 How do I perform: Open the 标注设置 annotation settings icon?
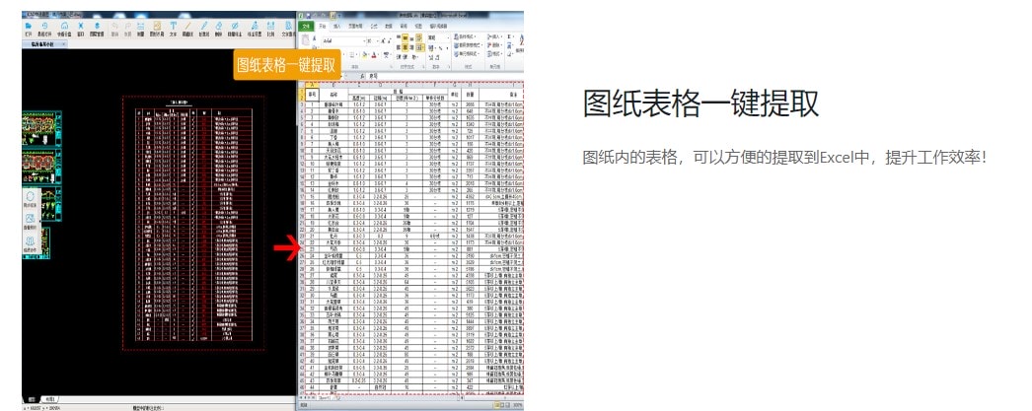click(254, 29)
